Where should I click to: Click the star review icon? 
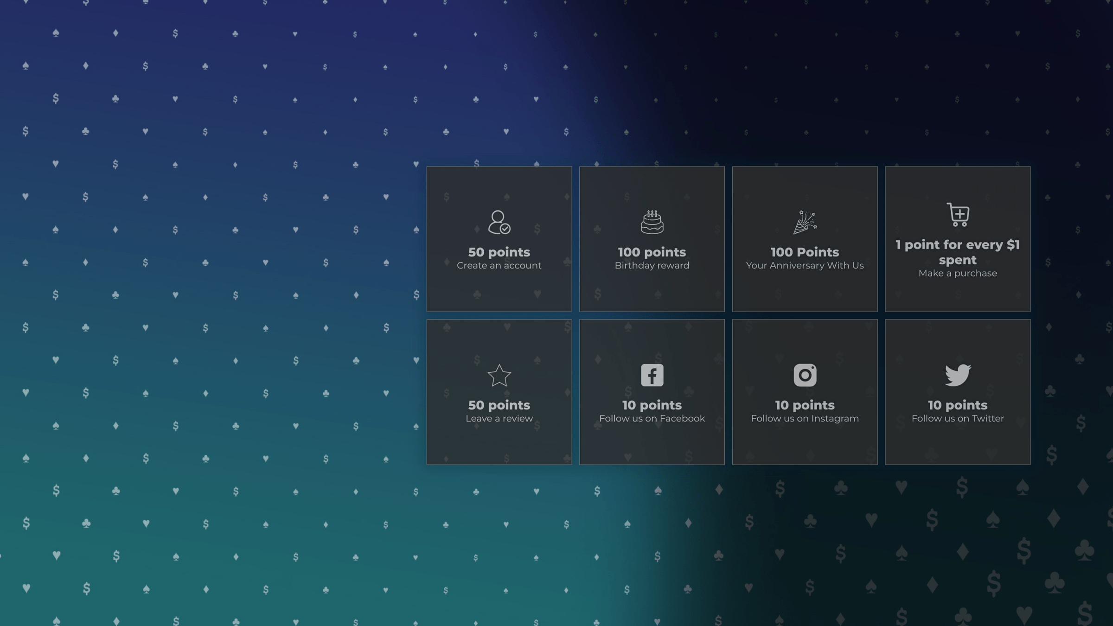(499, 375)
